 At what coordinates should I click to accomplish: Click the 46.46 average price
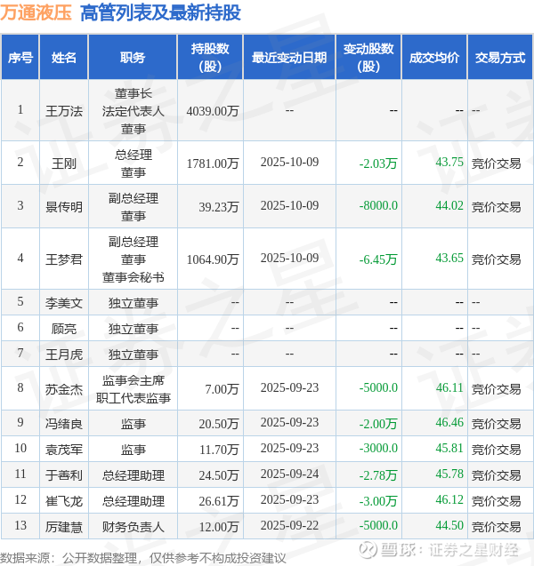[x=449, y=422]
